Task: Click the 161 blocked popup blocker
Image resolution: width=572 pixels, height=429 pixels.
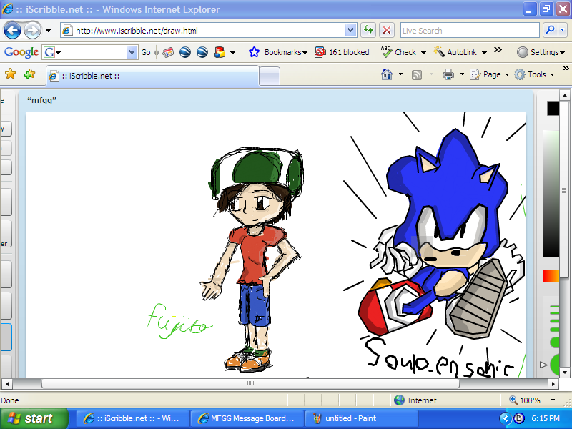Action: 342,52
